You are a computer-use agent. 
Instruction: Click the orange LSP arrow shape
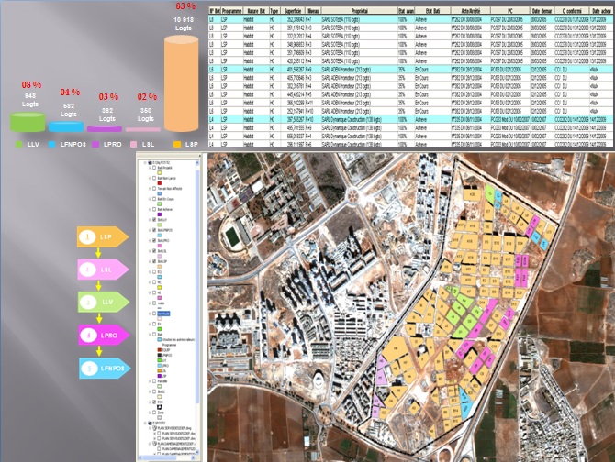[103, 236]
